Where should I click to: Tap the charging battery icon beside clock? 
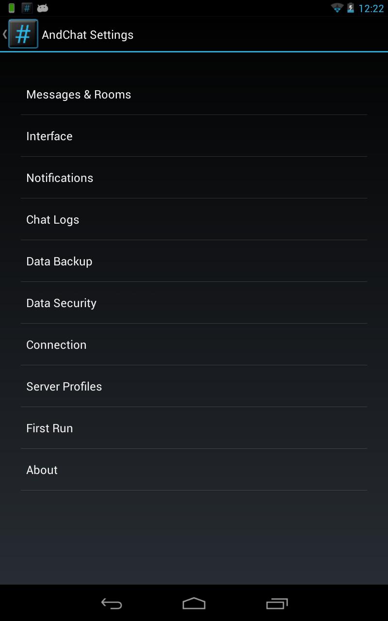[x=350, y=8]
